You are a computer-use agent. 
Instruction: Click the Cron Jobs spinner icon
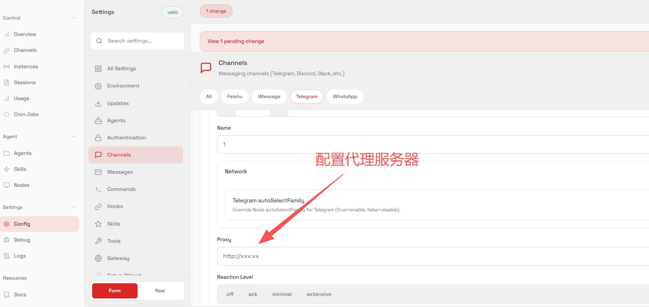click(7, 114)
